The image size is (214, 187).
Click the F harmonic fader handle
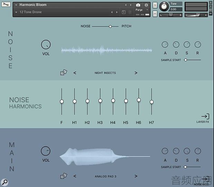coord(62,101)
